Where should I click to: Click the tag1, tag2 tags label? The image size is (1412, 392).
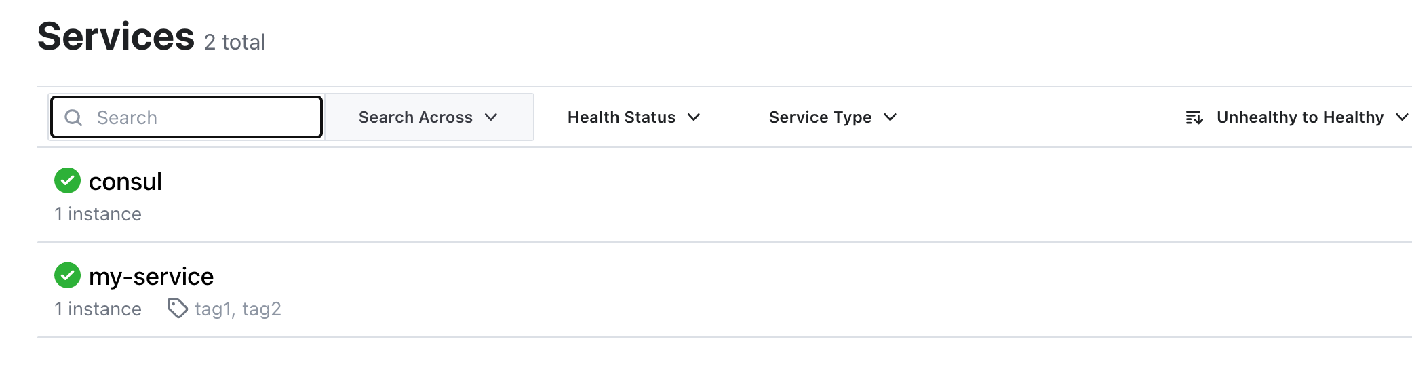coord(238,309)
